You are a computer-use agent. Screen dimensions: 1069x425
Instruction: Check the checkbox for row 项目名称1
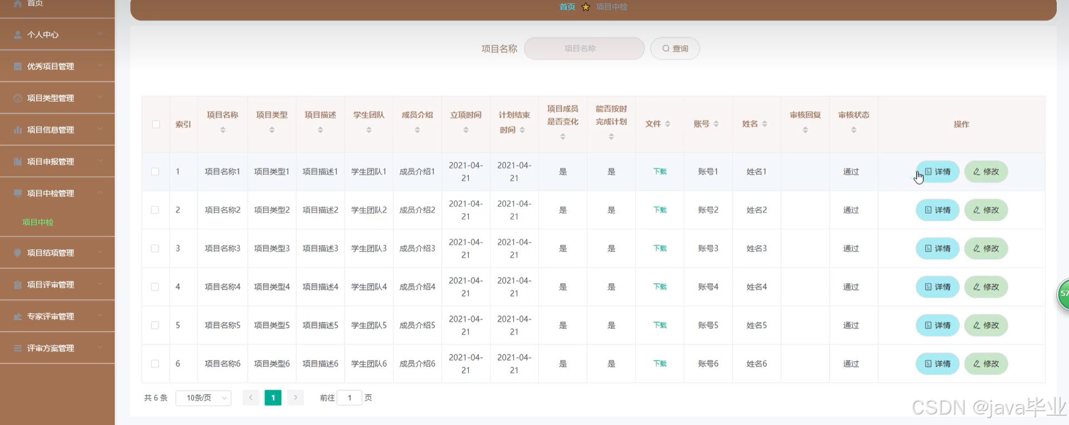(155, 171)
